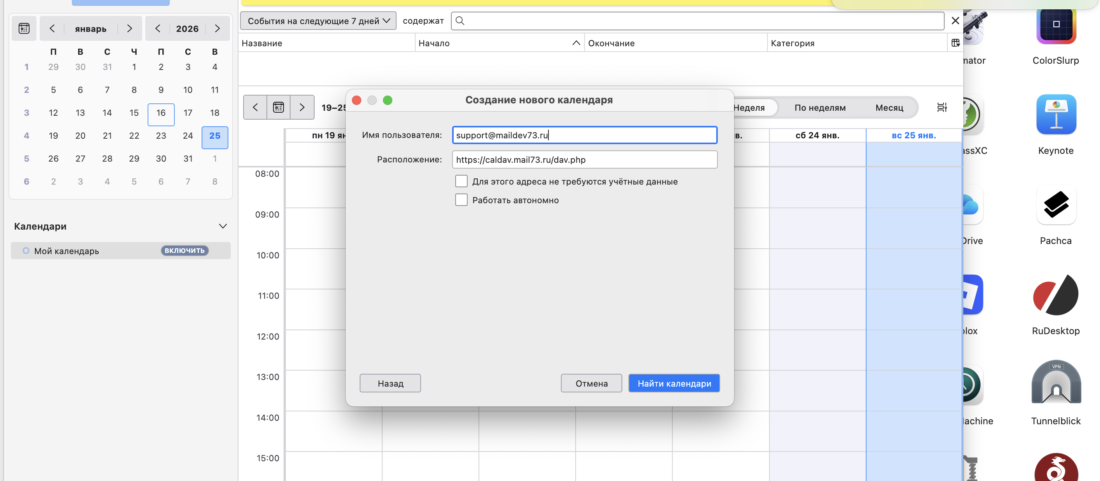Open the calendar view options icon
The height and width of the screenshot is (481, 1100).
(x=942, y=107)
